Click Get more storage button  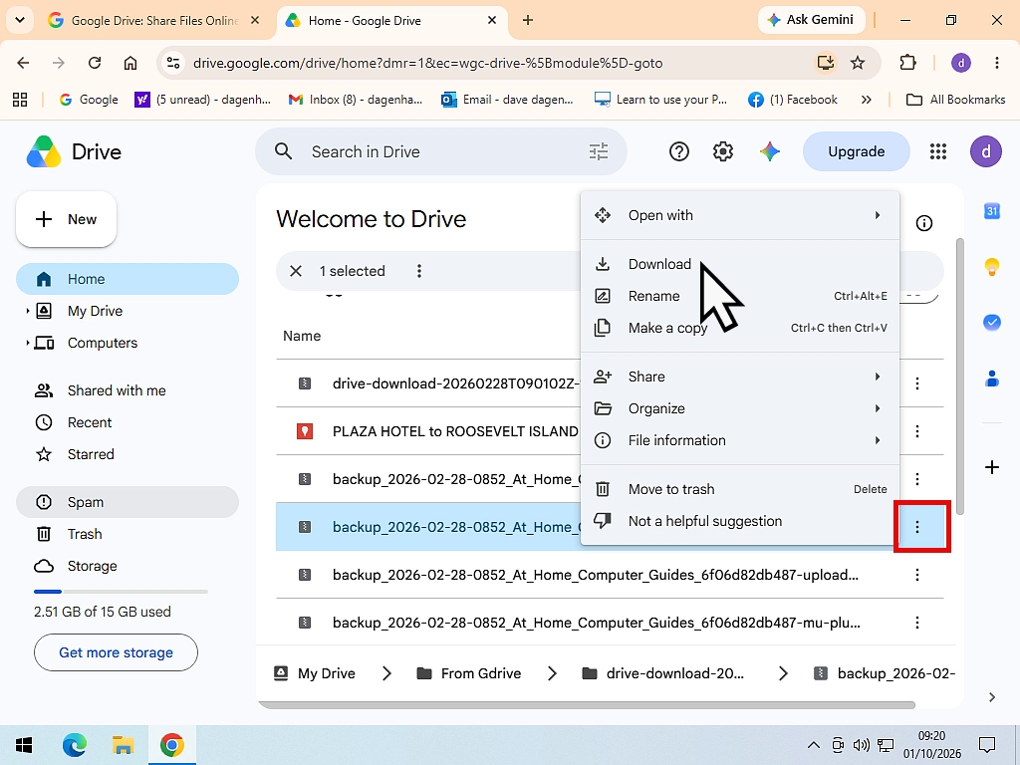[x=116, y=652]
